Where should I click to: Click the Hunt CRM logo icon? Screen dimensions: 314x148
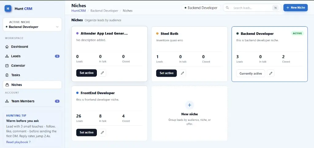[8, 9]
